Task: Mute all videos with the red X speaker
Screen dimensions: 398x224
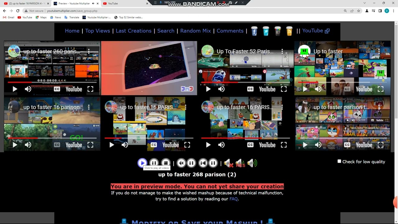Action: (x=229, y=163)
